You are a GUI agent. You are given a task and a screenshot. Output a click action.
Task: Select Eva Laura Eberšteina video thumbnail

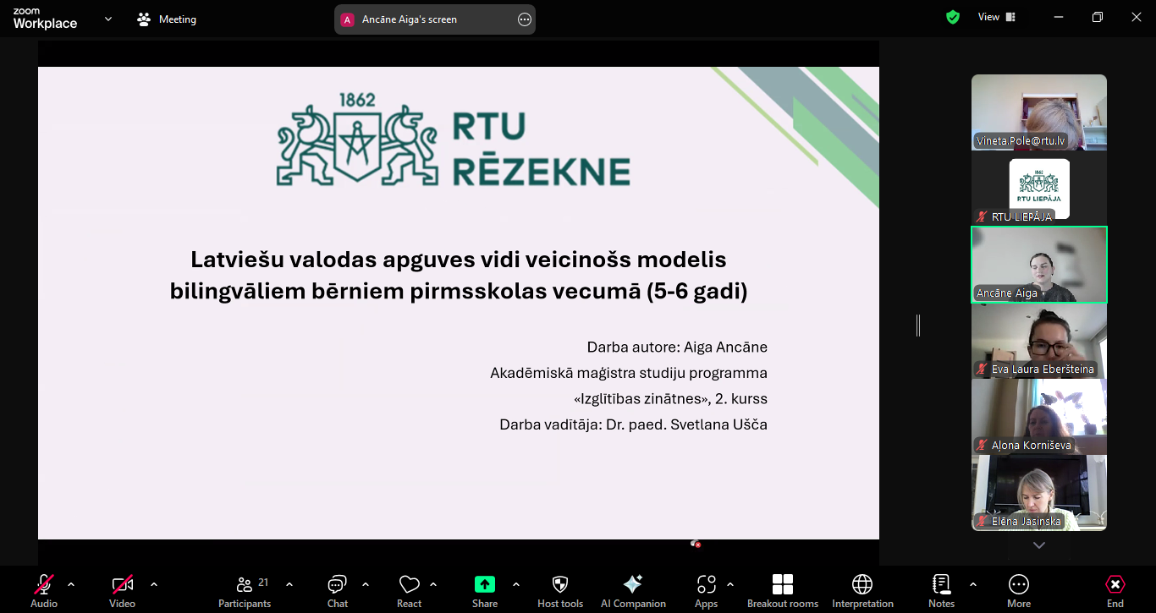pos(1039,341)
